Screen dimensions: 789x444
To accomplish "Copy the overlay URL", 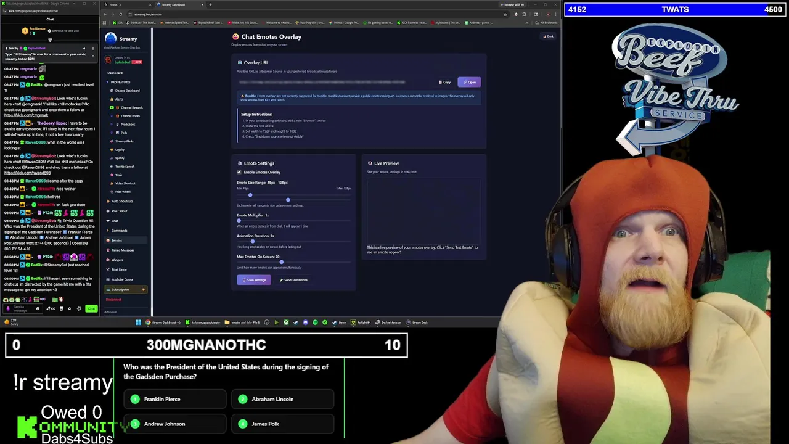I will 445,82.
